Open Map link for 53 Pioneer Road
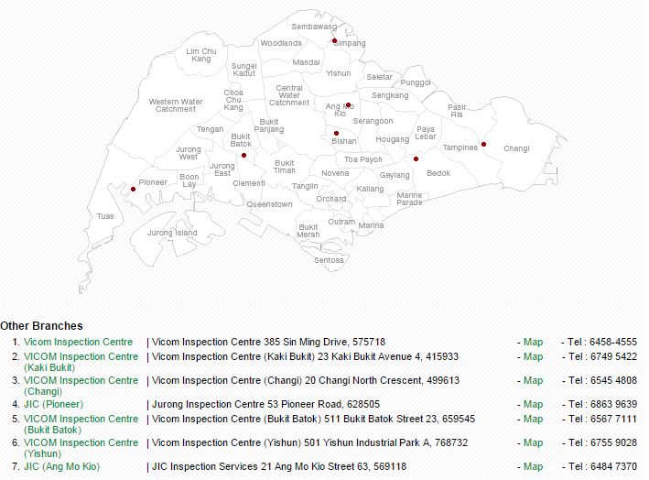Viewport: 649px width, 480px height. pyautogui.click(x=533, y=404)
